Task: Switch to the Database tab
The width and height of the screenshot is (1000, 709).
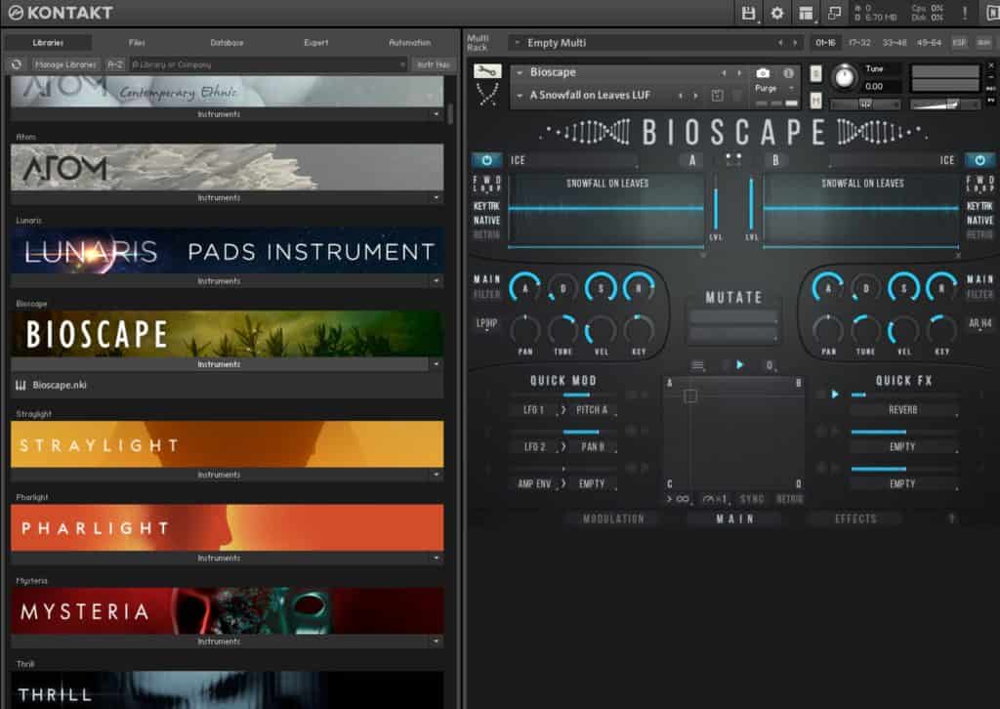Action: pyautogui.click(x=227, y=43)
